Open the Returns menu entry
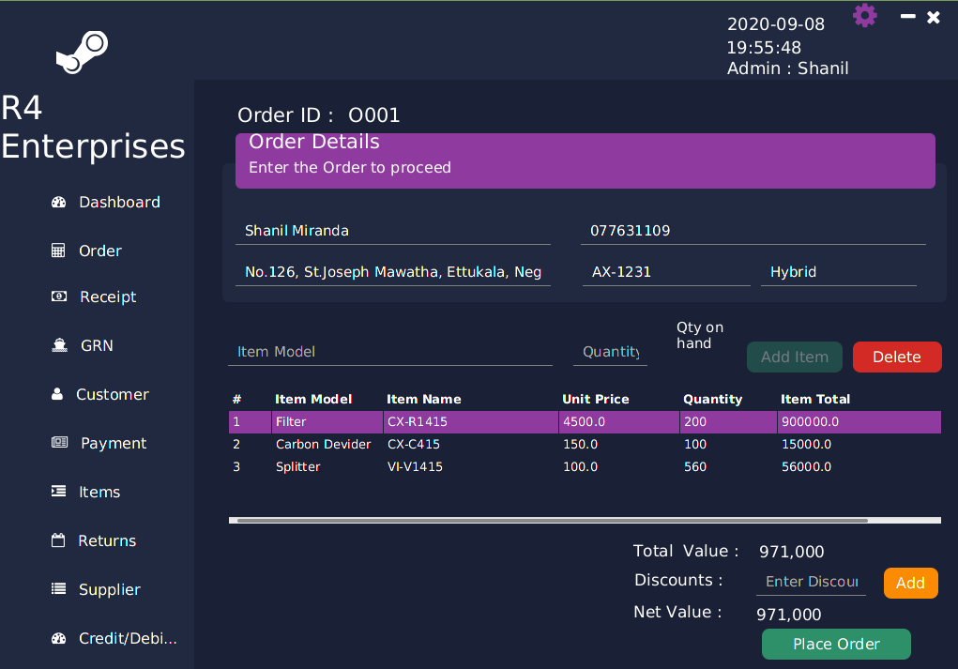Screen dimensions: 958x669 (107, 540)
